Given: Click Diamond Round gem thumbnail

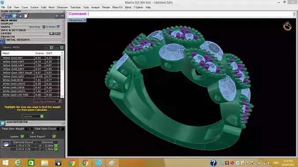Looking at the screenshot, I should click(6, 144).
